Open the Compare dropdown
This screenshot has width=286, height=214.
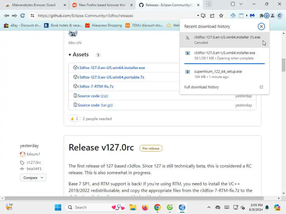click(x=33, y=177)
